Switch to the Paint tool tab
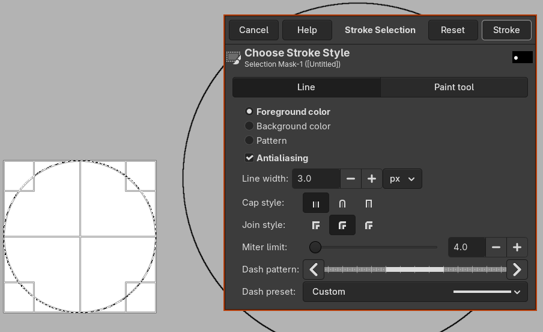The height and width of the screenshot is (332, 543). pyautogui.click(x=454, y=87)
